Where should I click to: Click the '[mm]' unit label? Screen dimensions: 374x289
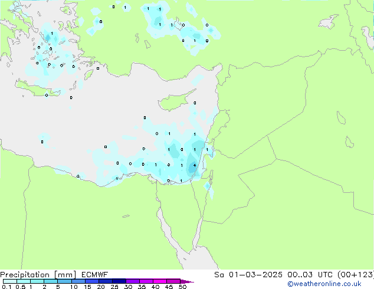click(x=65, y=275)
